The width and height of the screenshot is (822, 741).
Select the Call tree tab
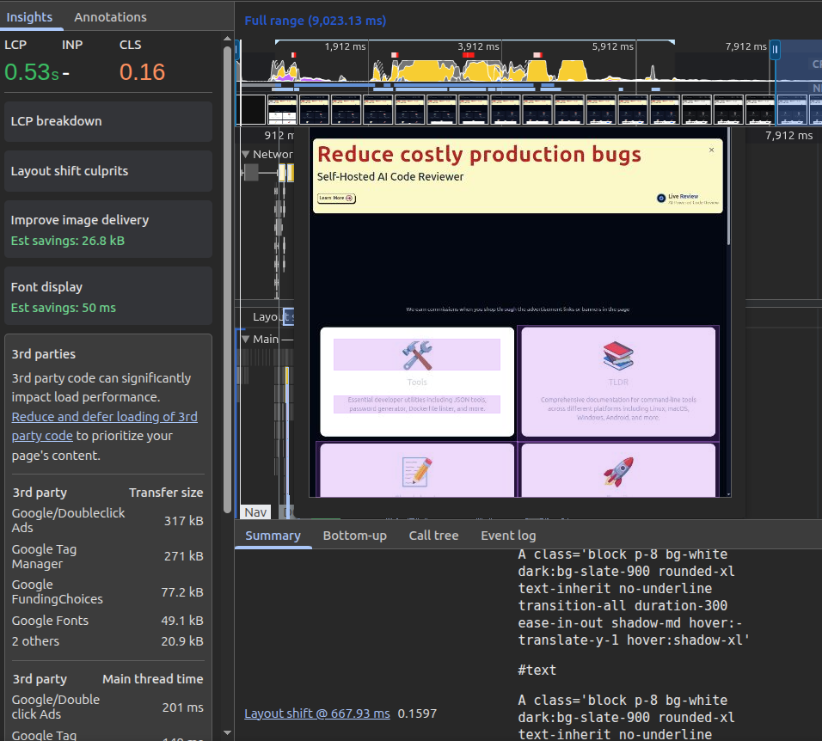[x=433, y=536]
